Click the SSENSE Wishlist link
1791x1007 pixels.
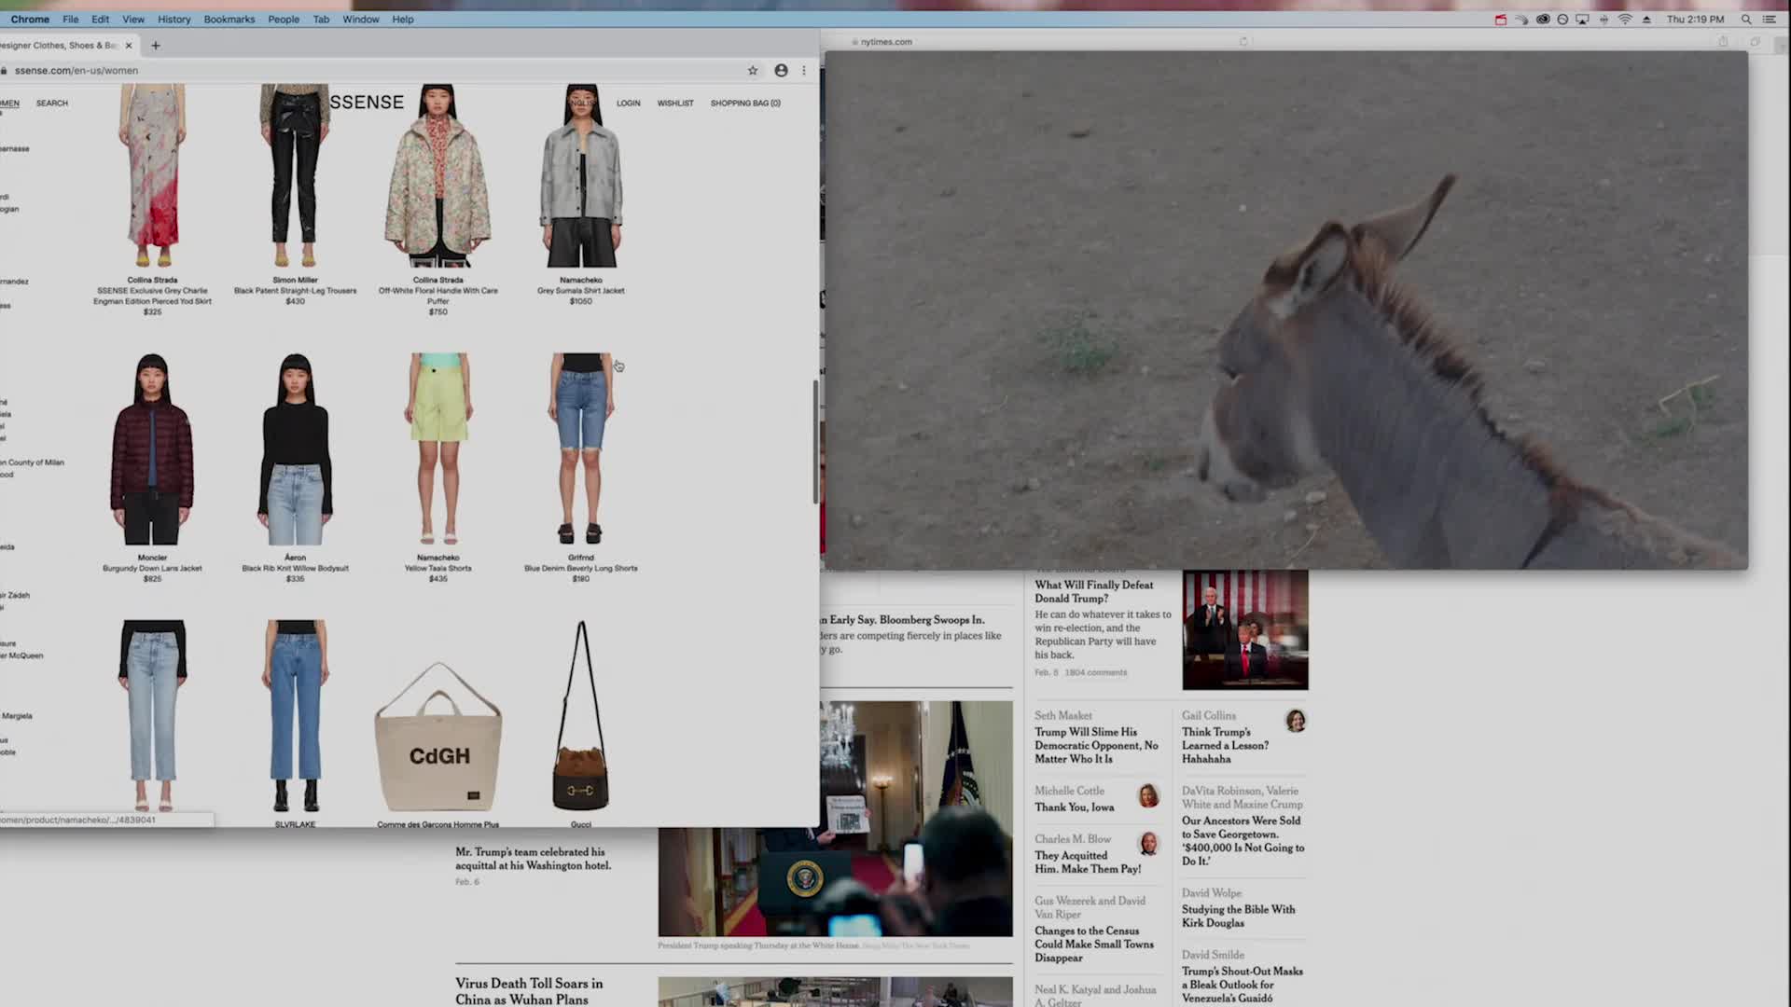(x=674, y=103)
